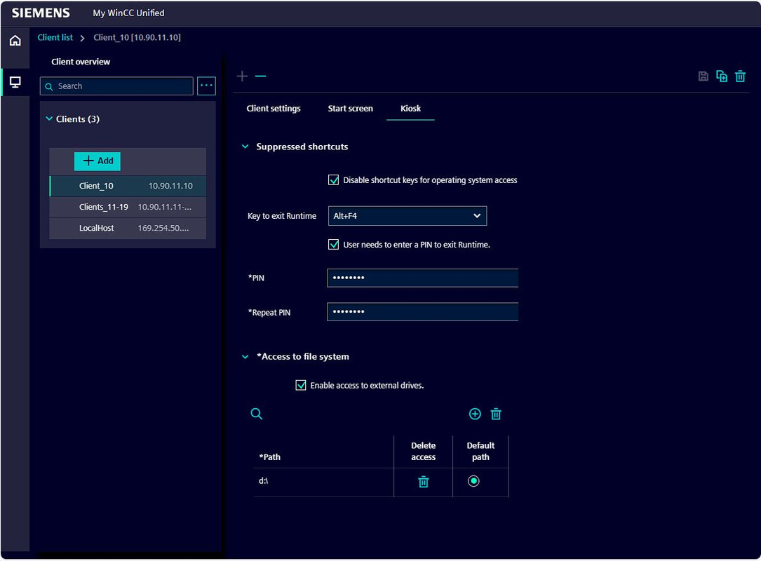Click the Client overview heading
Image resolution: width=761 pixels, height=561 pixels.
(x=81, y=62)
